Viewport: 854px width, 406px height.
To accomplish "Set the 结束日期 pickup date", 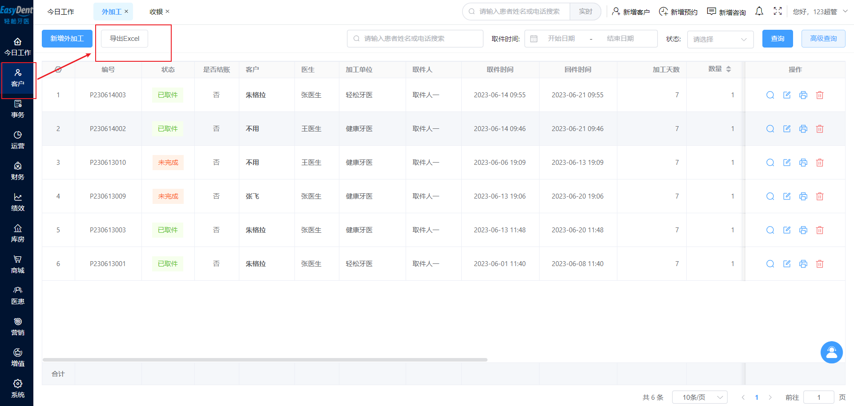I will (x=620, y=39).
